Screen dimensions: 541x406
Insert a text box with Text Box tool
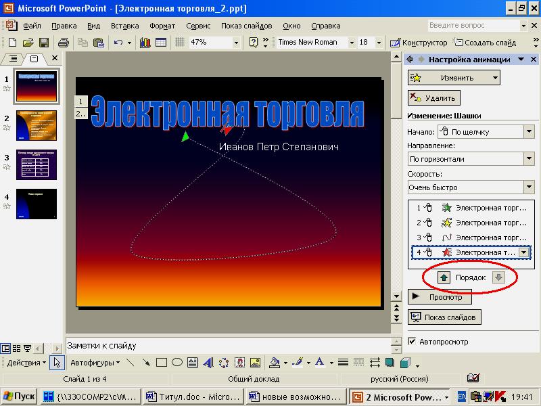(x=193, y=363)
